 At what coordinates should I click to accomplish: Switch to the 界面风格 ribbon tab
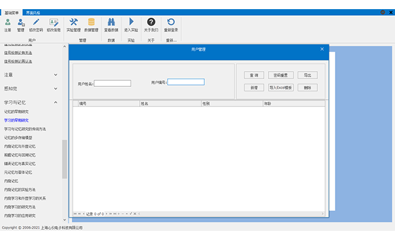pyautogui.click(x=33, y=13)
